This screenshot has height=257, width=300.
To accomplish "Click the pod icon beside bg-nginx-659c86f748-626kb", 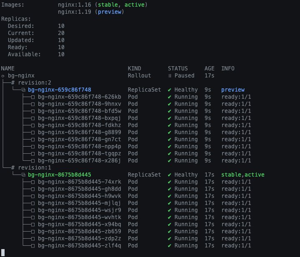I will point(33,97).
